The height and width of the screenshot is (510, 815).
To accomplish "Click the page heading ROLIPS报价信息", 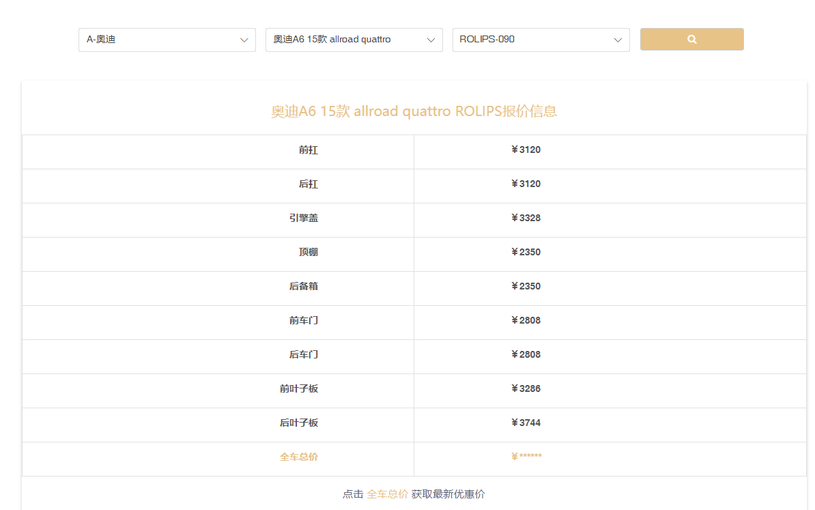I will (x=414, y=111).
